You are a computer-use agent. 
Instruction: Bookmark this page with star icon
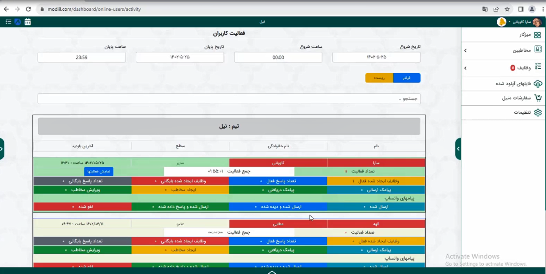coord(507,9)
